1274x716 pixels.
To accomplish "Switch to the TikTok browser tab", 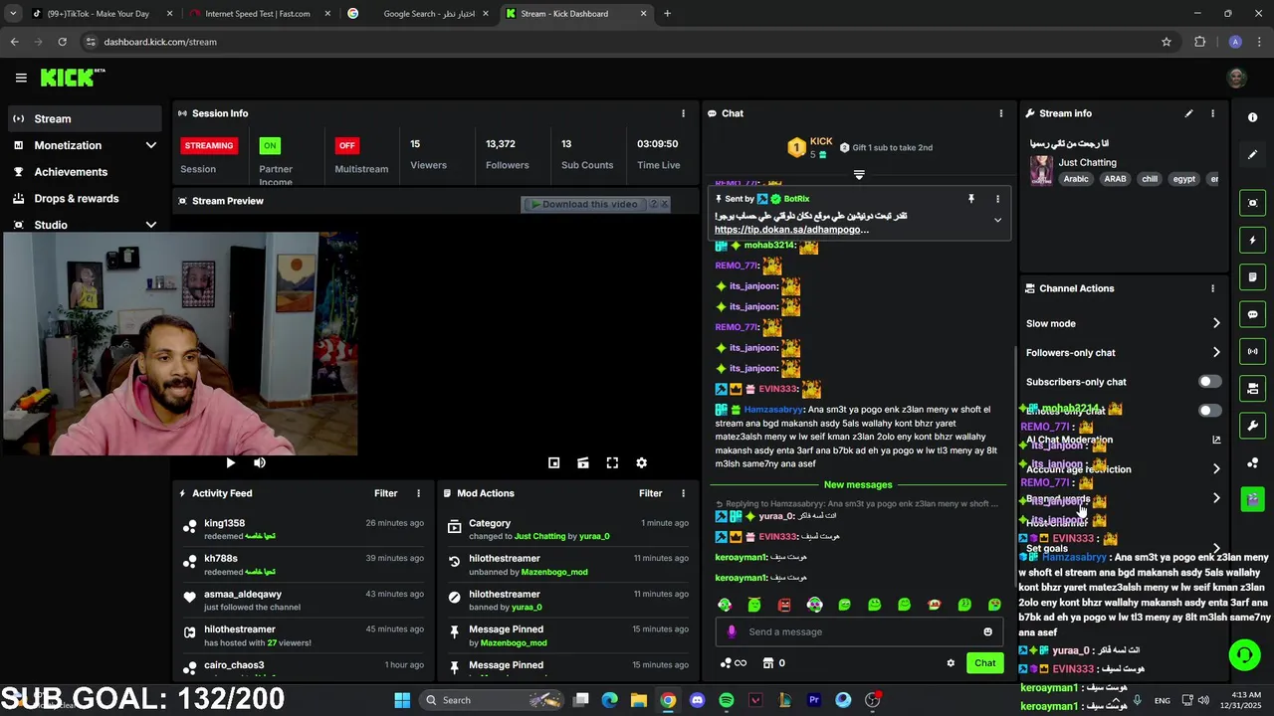I will (x=100, y=14).
